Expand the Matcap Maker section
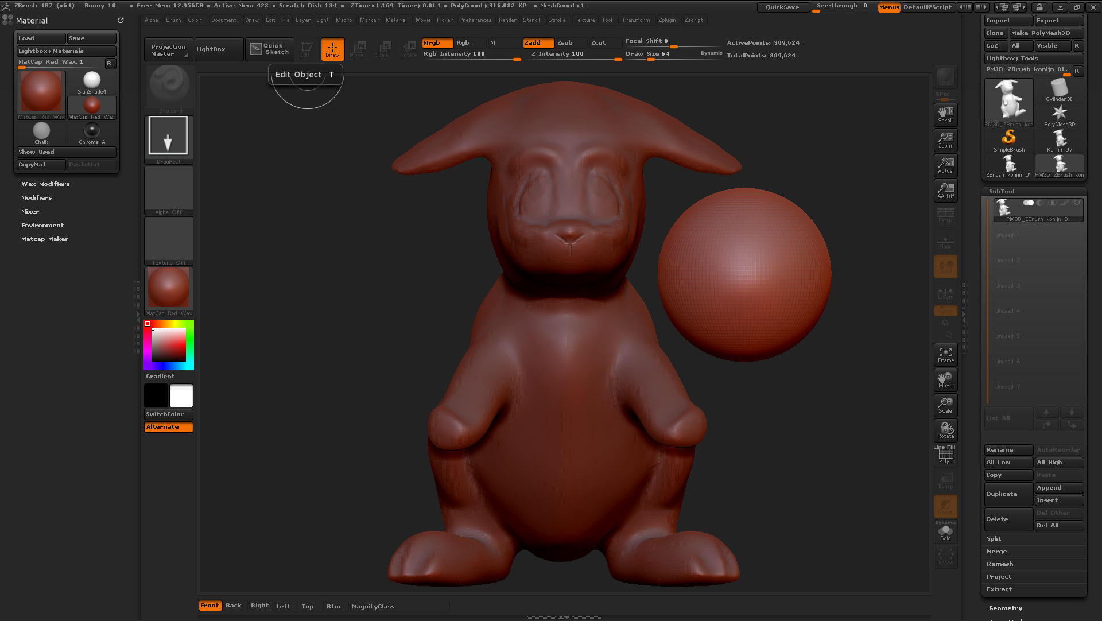1102x621 pixels. tap(45, 239)
